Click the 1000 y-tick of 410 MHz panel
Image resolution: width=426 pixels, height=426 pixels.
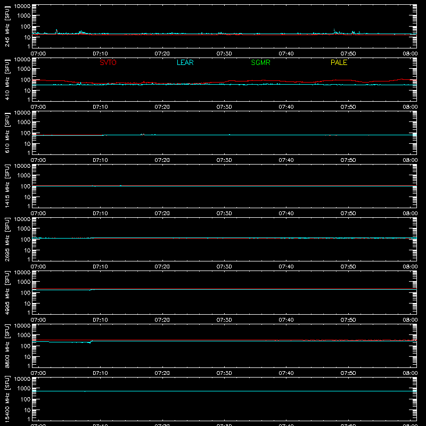click(x=24, y=69)
